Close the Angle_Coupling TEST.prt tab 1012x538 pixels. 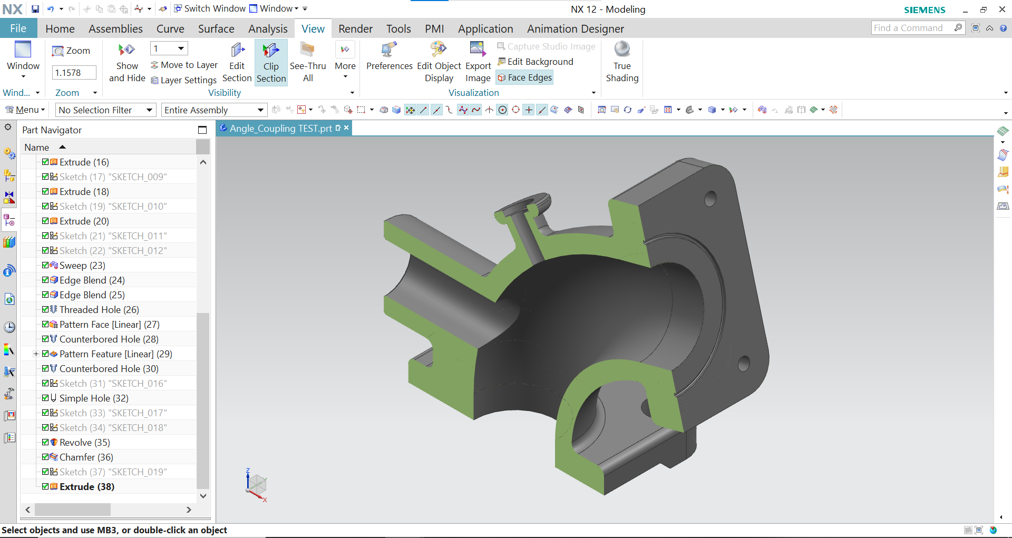click(346, 128)
